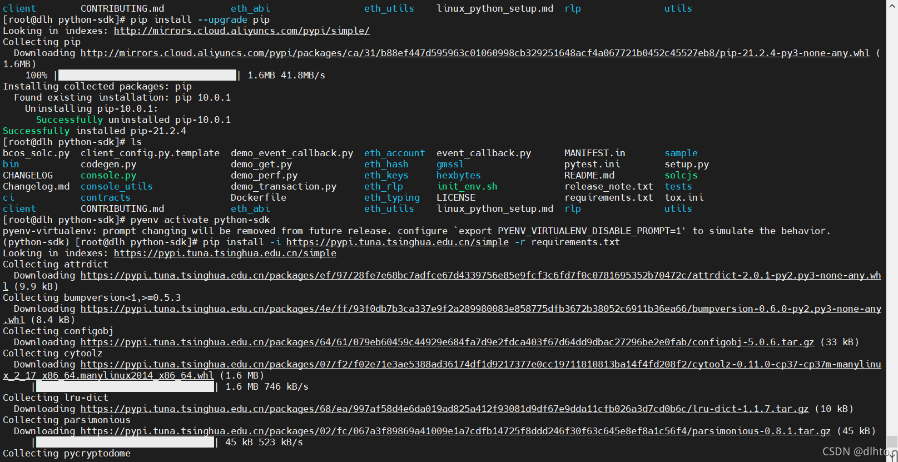Click 'Collecting lru-dict' line
This screenshot has height=462, width=898.
point(56,398)
